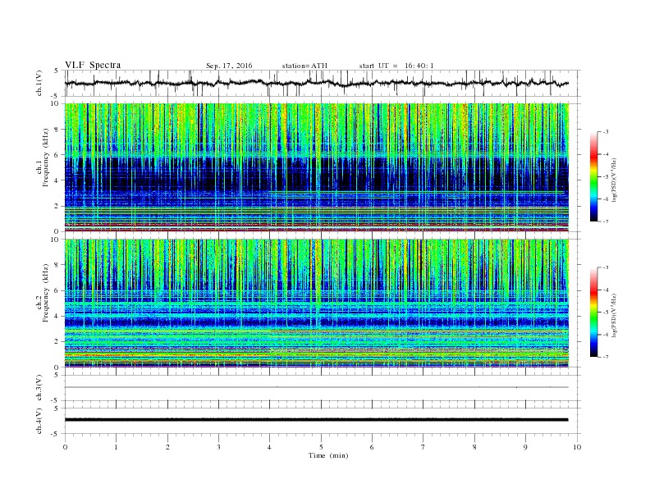650x502 pixels.
Task: Click the "-3" label on ch.2 color bar
Action: [606, 267]
